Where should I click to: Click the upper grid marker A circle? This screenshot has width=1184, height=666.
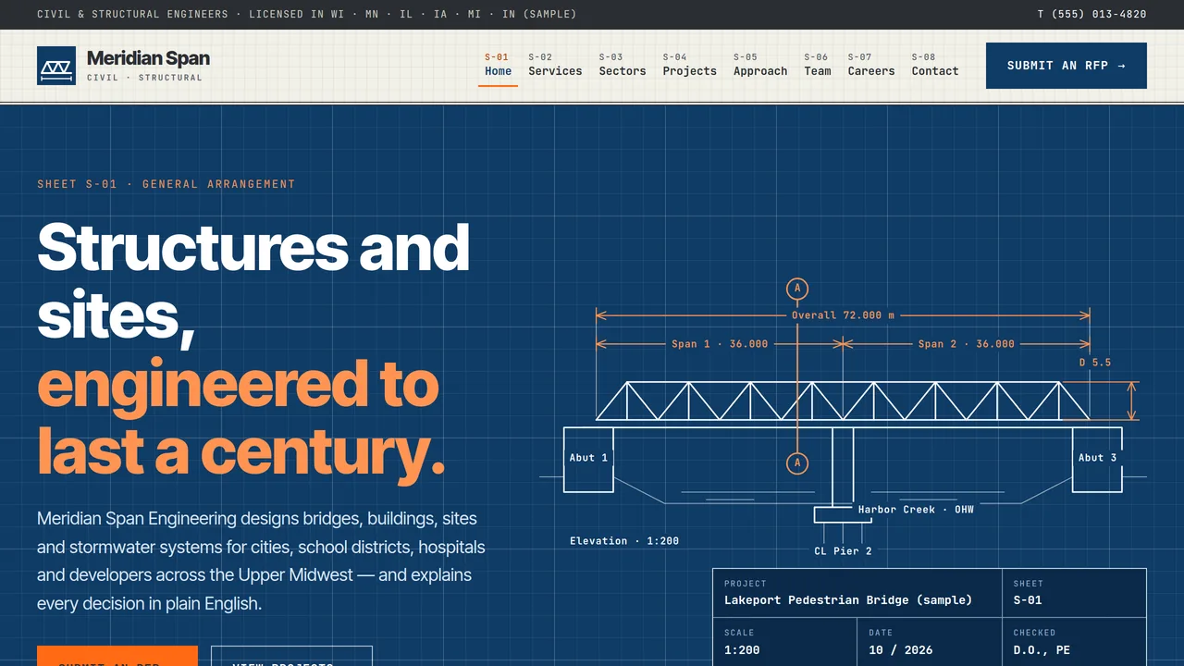coord(797,289)
